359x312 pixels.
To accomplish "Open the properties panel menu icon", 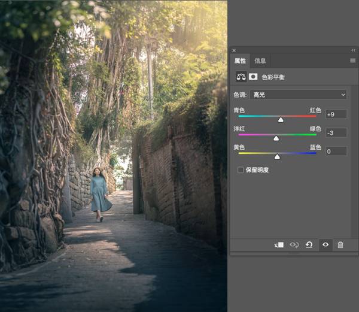I will 352,60.
